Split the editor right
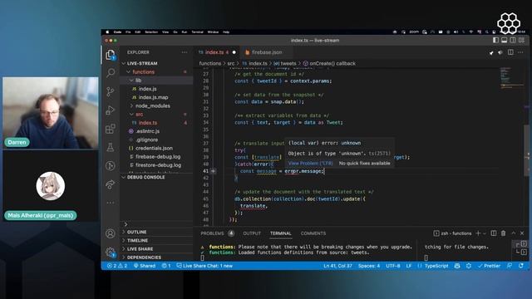 (x=510, y=52)
